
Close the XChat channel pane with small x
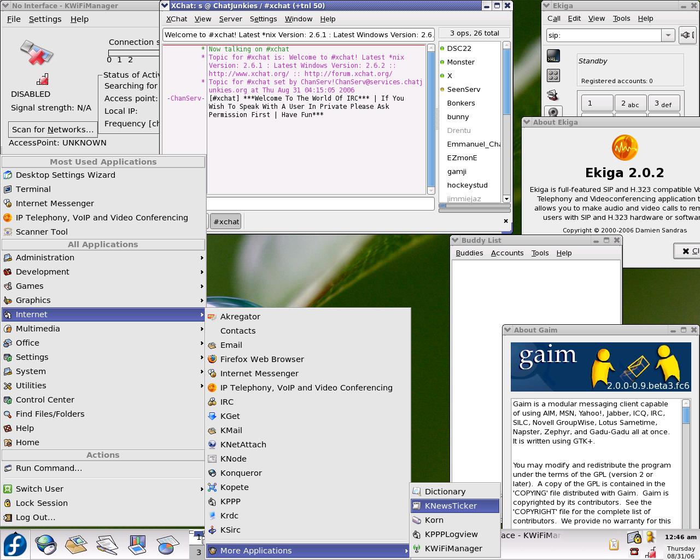pyautogui.click(x=506, y=221)
